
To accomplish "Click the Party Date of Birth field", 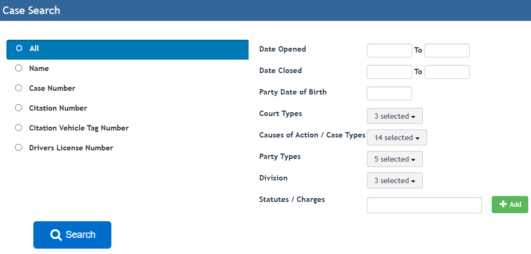I will pyautogui.click(x=390, y=93).
